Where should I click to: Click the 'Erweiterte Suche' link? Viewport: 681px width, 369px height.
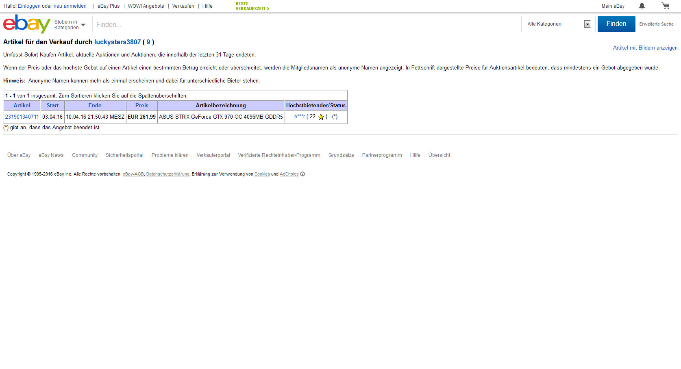[656, 24]
